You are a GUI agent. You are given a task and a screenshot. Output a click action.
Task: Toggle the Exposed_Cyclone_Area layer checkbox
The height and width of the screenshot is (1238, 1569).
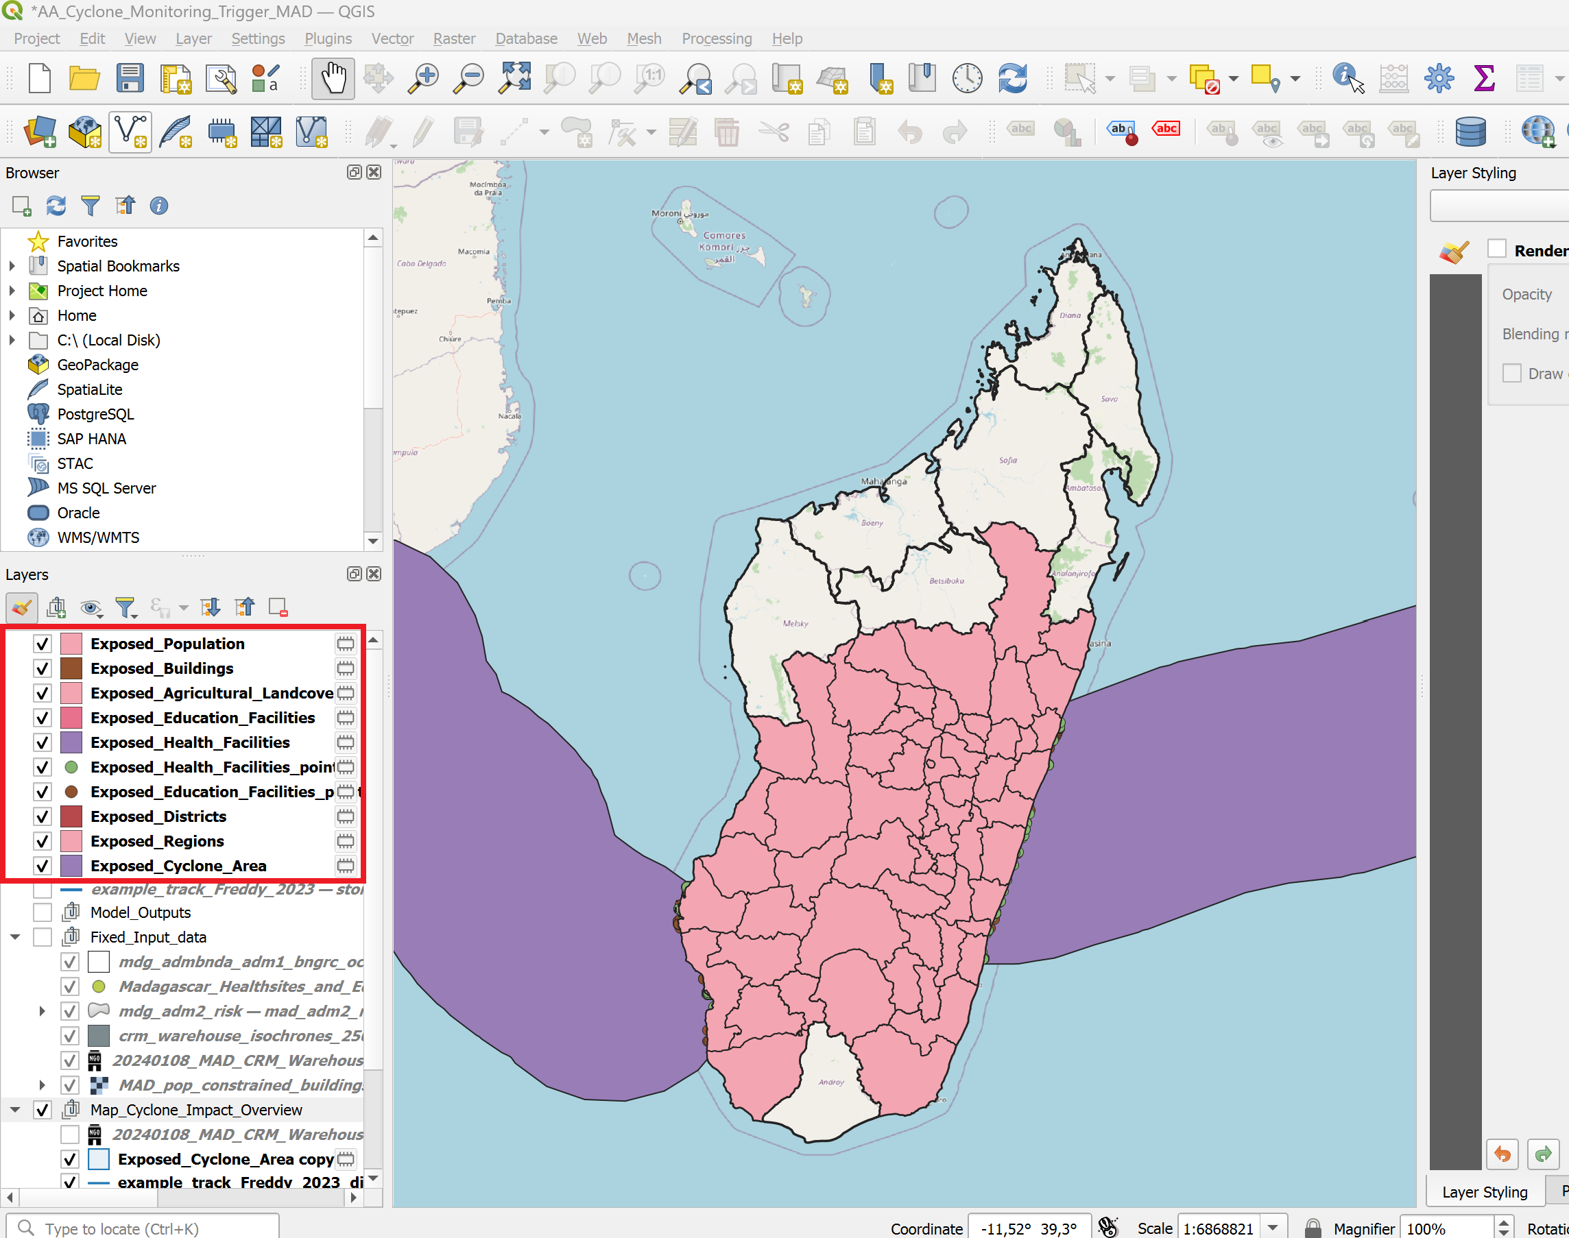[42, 866]
